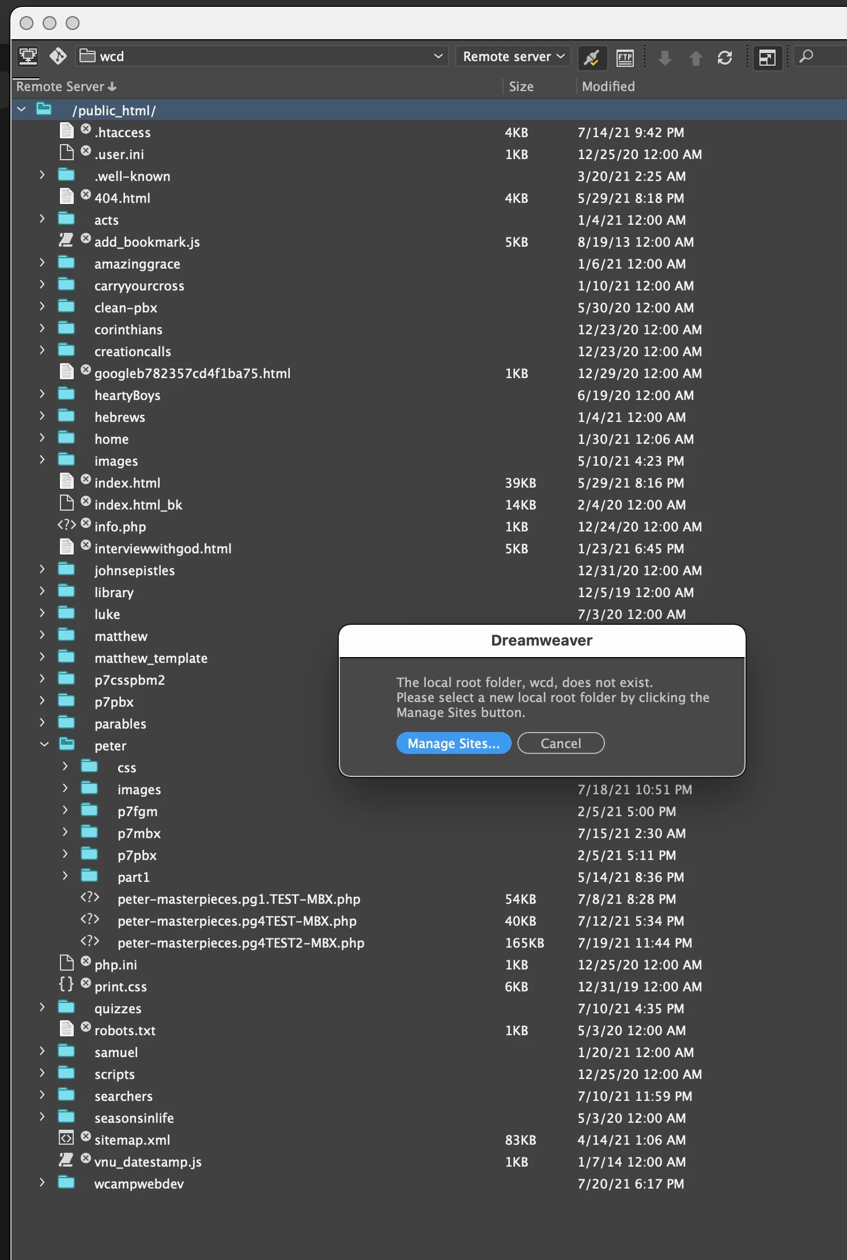Sort by the Modified column header

[608, 86]
